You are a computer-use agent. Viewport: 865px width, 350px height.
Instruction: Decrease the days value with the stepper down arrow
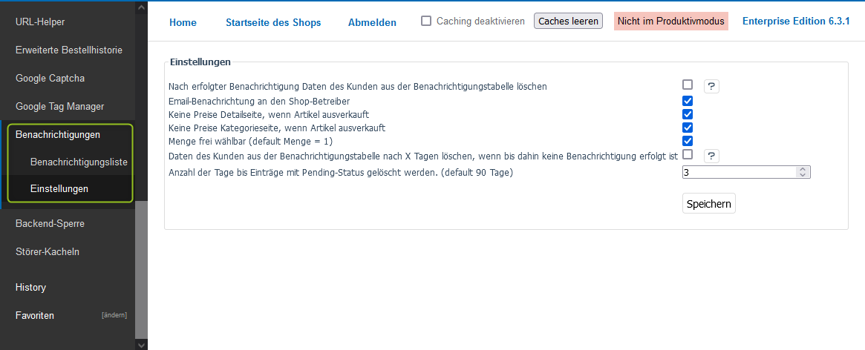[x=803, y=175]
